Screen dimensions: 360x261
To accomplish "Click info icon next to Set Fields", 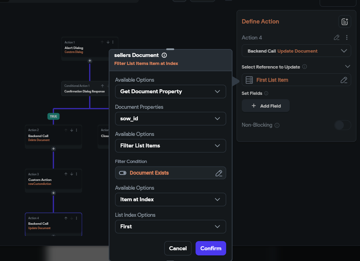I will point(267,93).
